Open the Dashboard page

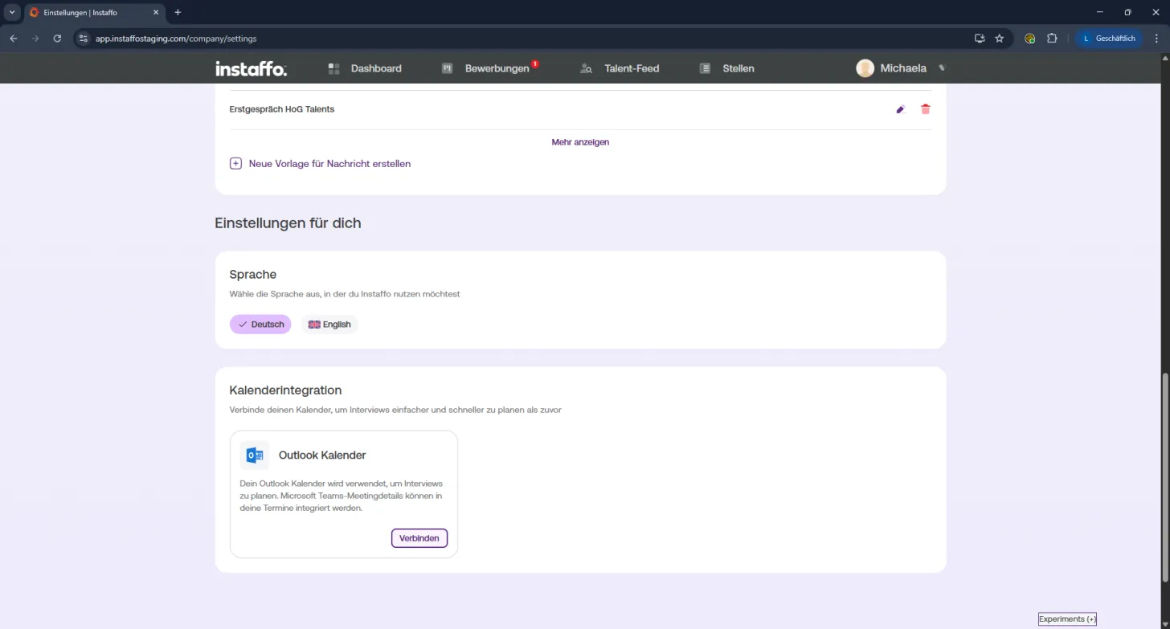coord(365,68)
